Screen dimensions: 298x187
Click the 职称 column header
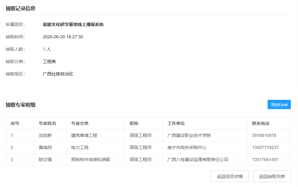pos(134,124)
